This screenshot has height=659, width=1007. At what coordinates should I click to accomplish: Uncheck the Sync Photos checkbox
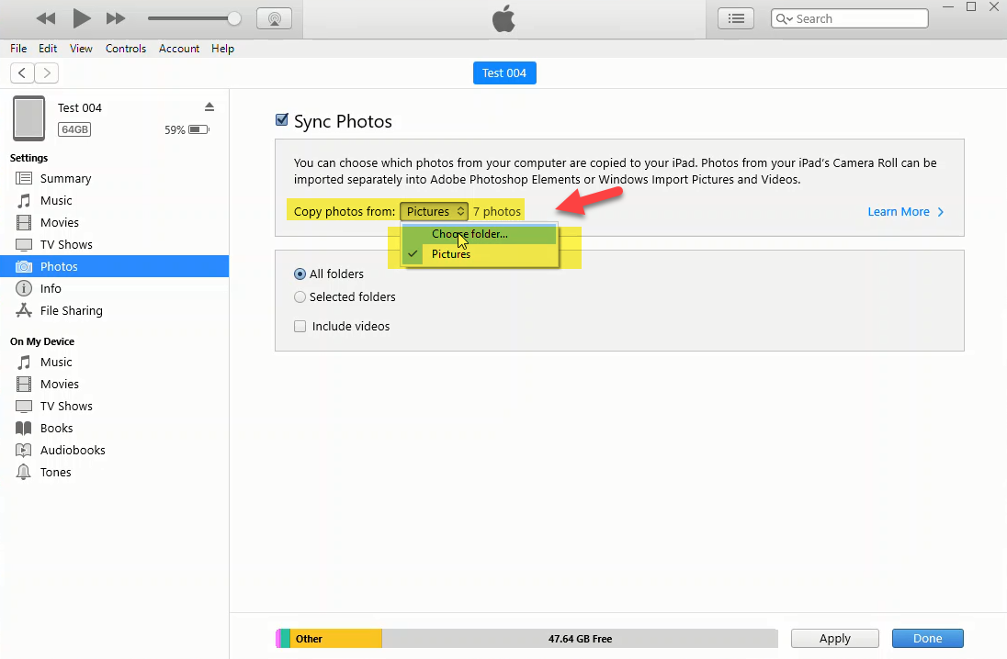pos(282,120)
